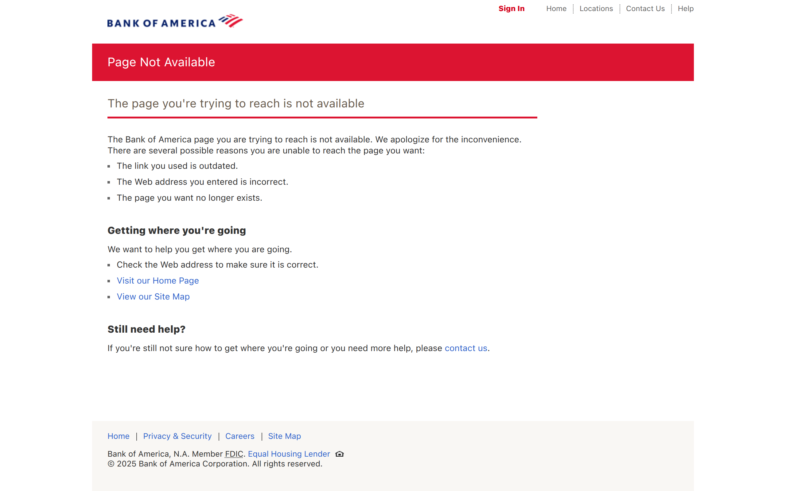The height and width of the screenshot is (491, 786).
Task: Open Site Map from the footer
Action: [x=284, y=436]
